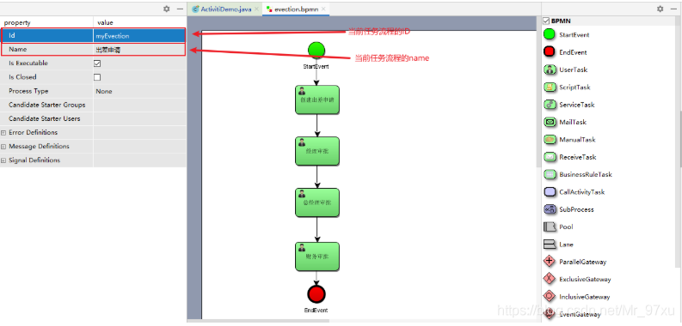Expand Error Definitions row

pyautogui.click(x=3, y=132)
